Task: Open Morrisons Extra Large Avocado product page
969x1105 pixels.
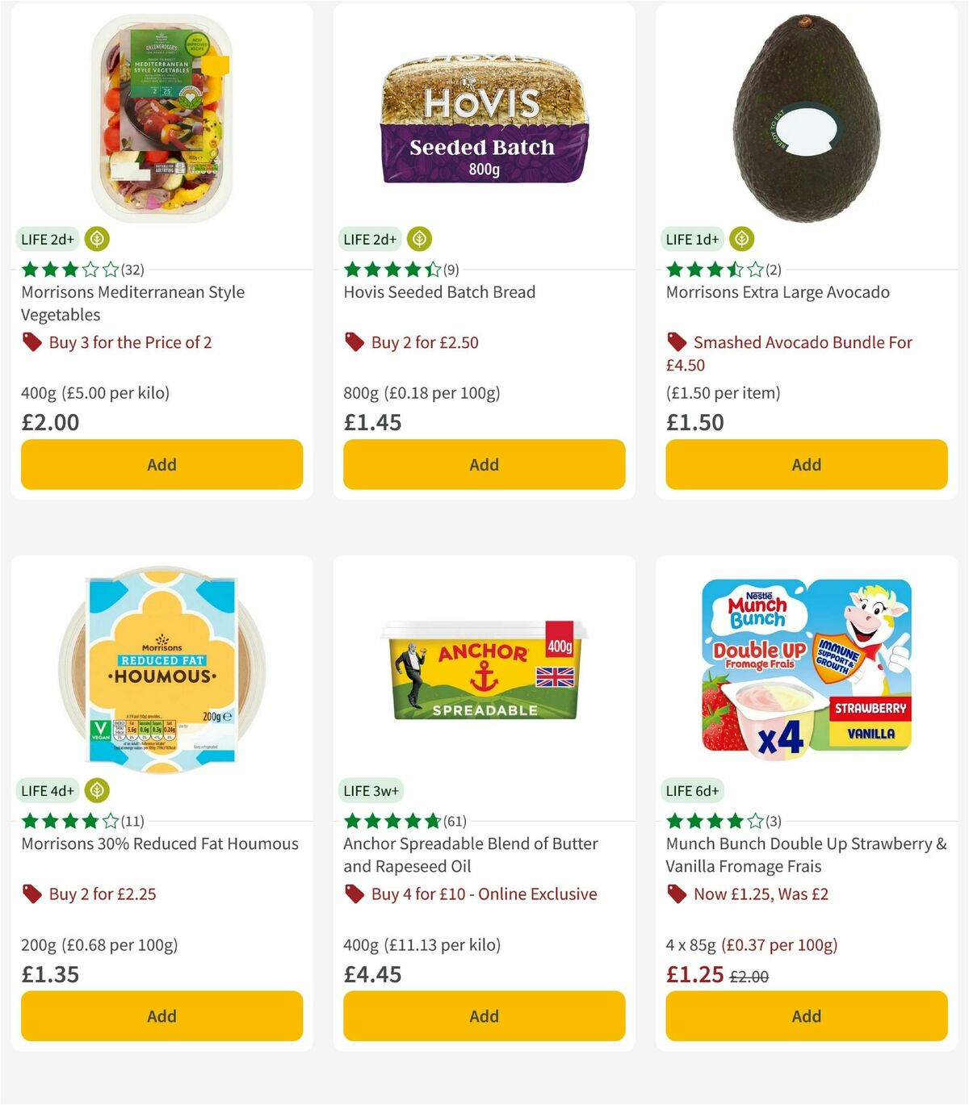Action: pos(777,292)
